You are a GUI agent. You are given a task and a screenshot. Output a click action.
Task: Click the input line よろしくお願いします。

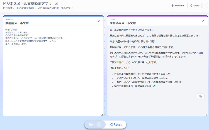(16, 44)
